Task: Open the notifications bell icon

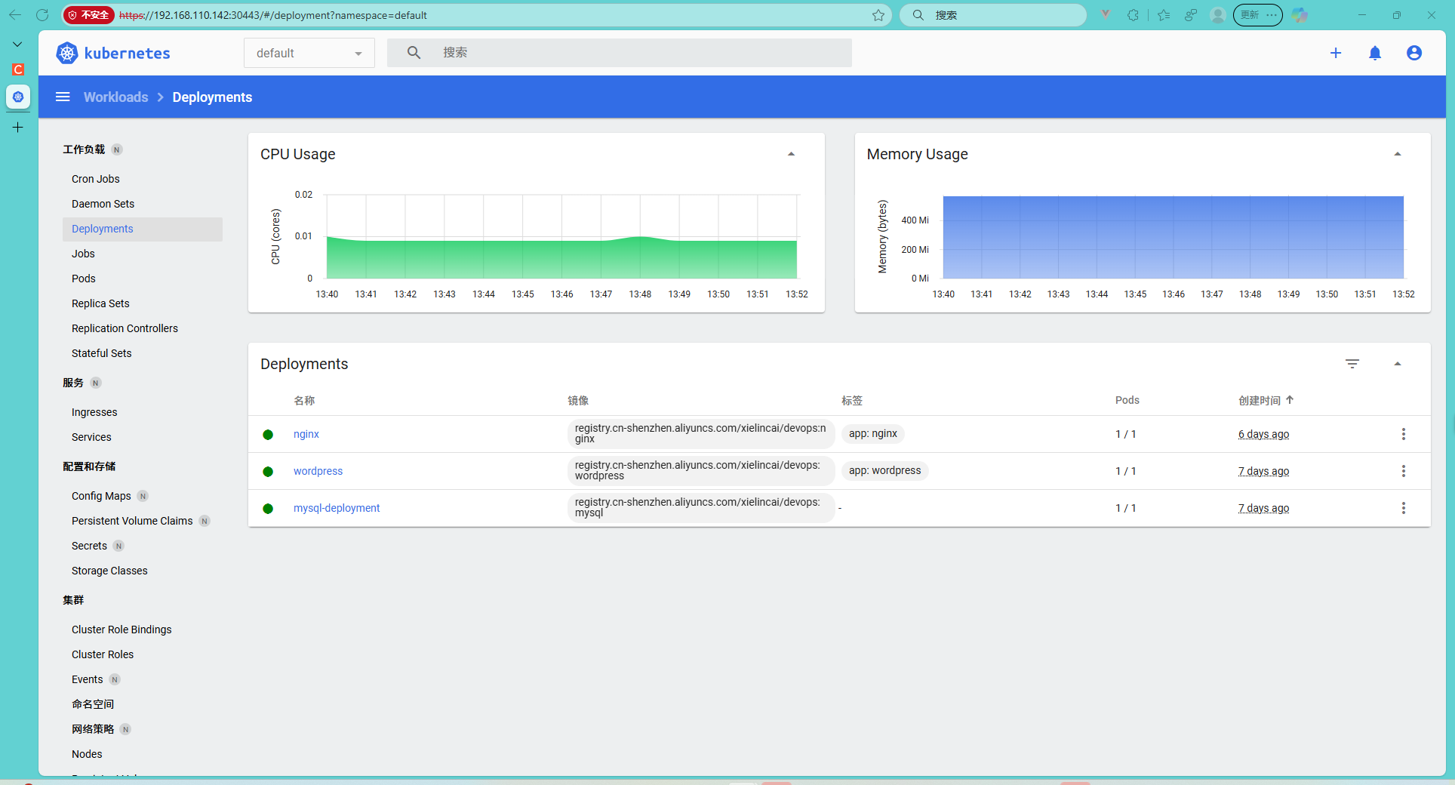Action: click(x=1375, y=53)
